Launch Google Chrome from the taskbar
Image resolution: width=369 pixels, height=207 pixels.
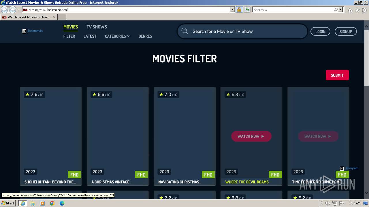[x=52, y=203]
